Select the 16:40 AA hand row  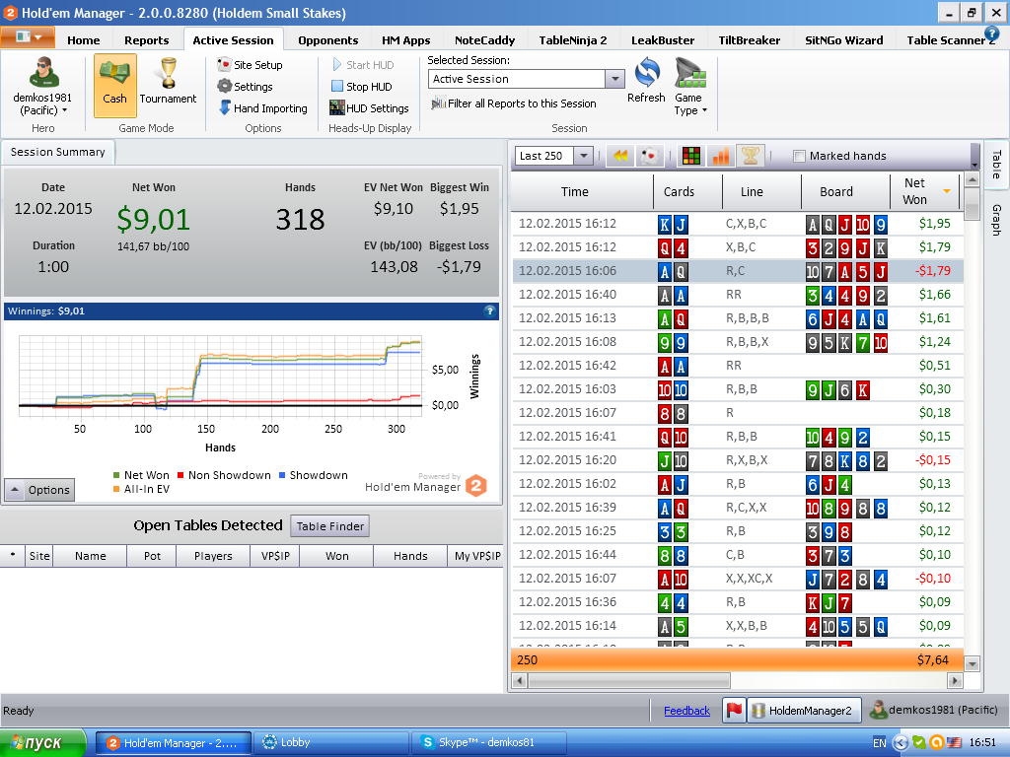[x=738, y=295]
